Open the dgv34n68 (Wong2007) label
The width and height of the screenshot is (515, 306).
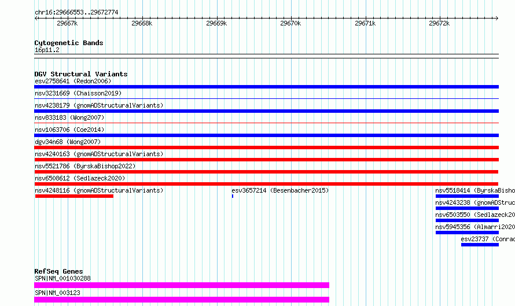(68, 142)
